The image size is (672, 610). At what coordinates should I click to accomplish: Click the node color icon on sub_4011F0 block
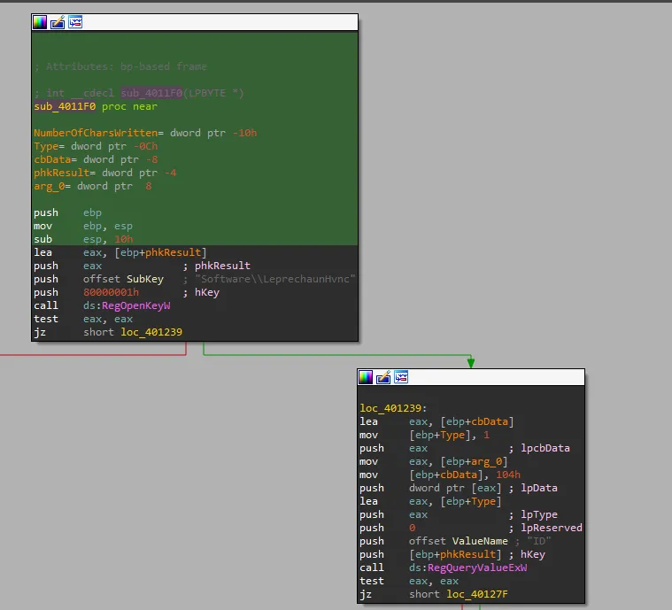click(40, 22)
